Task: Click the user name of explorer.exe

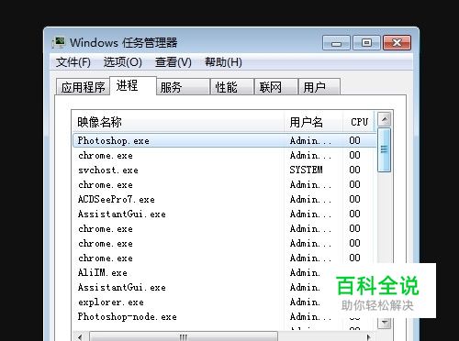Action: tap(305, 302)
